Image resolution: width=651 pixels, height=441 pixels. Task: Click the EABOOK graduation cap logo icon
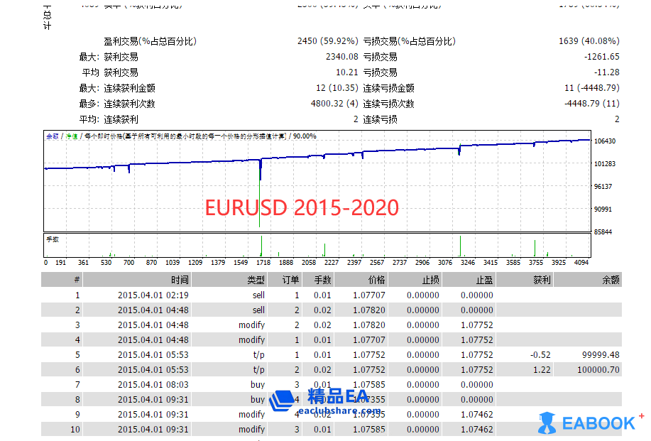[x=547, y=423]
